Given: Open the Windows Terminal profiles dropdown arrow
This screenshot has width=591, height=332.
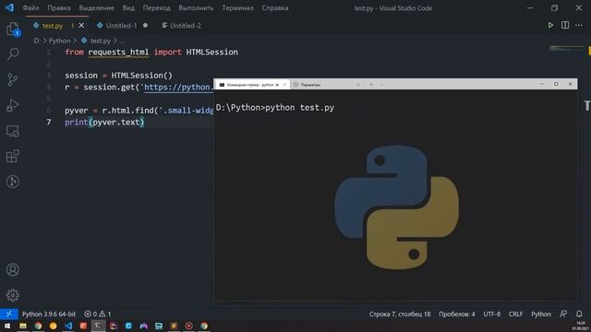Looking at the screenshot, I should tap(381, 85).
